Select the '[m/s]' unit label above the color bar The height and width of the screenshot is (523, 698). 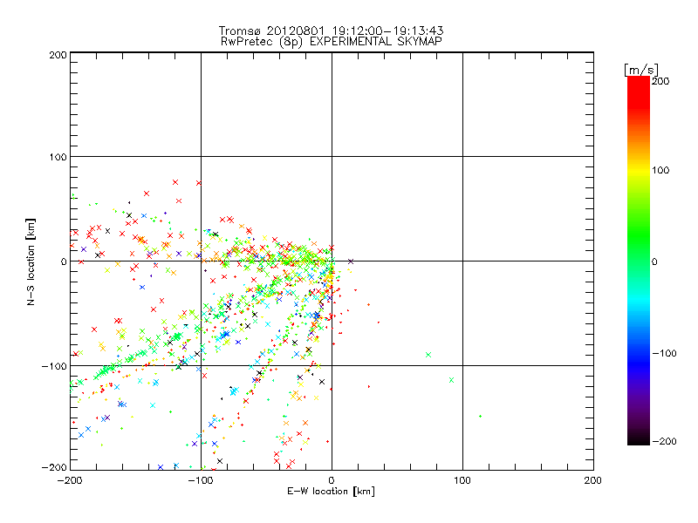point(641,70)
